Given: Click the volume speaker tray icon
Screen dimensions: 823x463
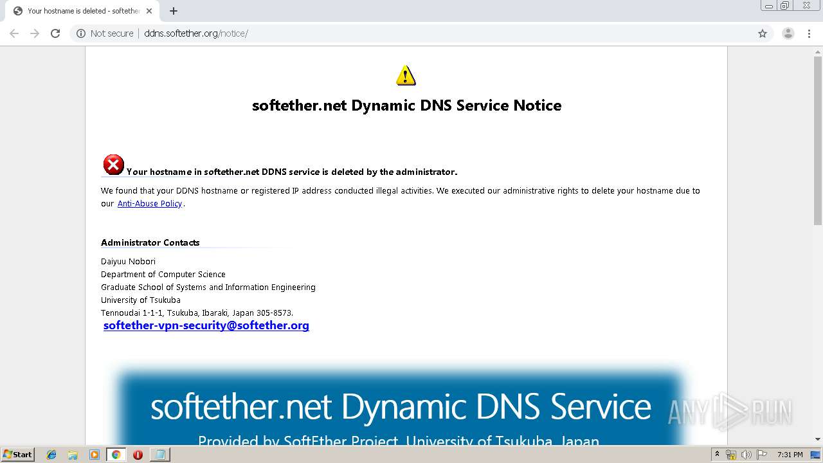Looking at the screenshot, I should 746,455.
